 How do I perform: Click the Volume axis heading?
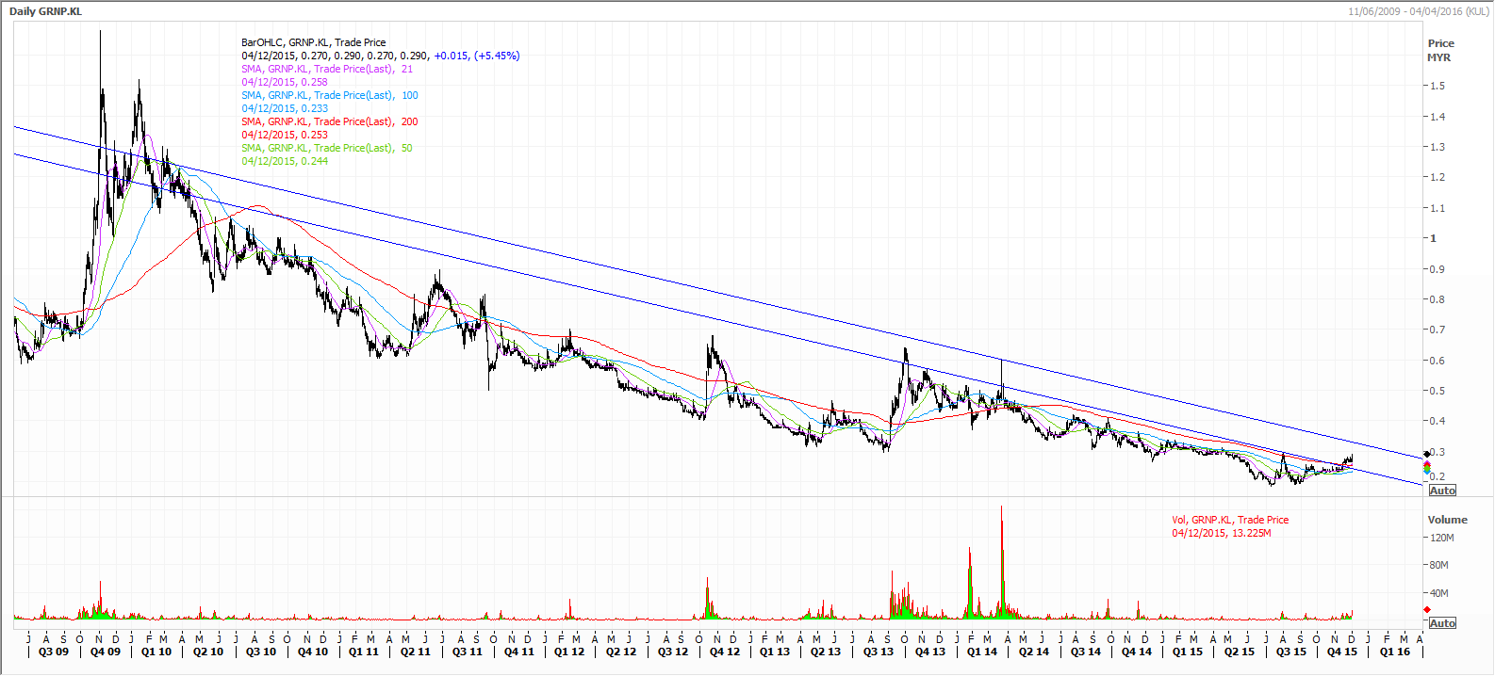1447,520
